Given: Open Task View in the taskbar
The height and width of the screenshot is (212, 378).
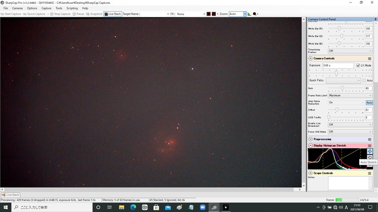Looking at the screenshot, I should 110,207.
